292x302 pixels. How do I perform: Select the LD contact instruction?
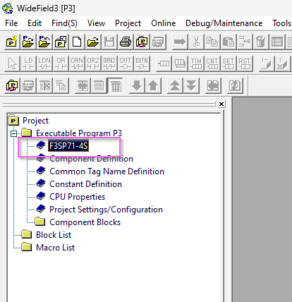click(28, 64)
